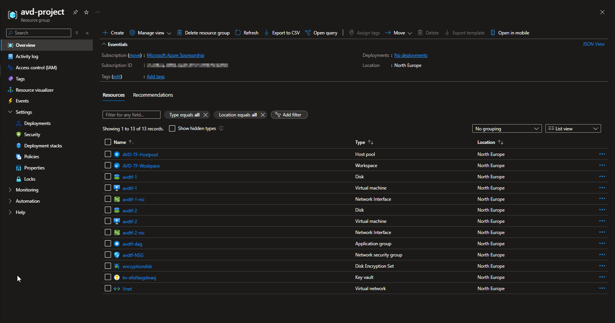Open the No grouping dropdown

tap(507, 129)
